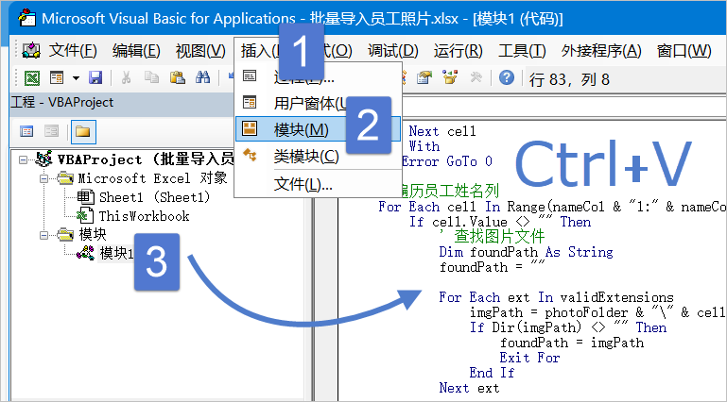Click the Cut scissors icon
The width and height of the screenshot is (727, 402).
pos(127,78)
